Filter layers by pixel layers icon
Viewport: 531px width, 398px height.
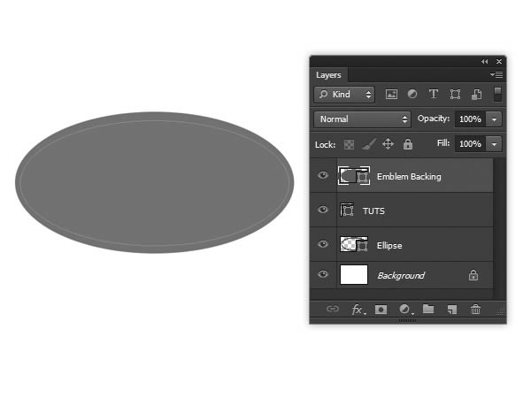point(391,94)
